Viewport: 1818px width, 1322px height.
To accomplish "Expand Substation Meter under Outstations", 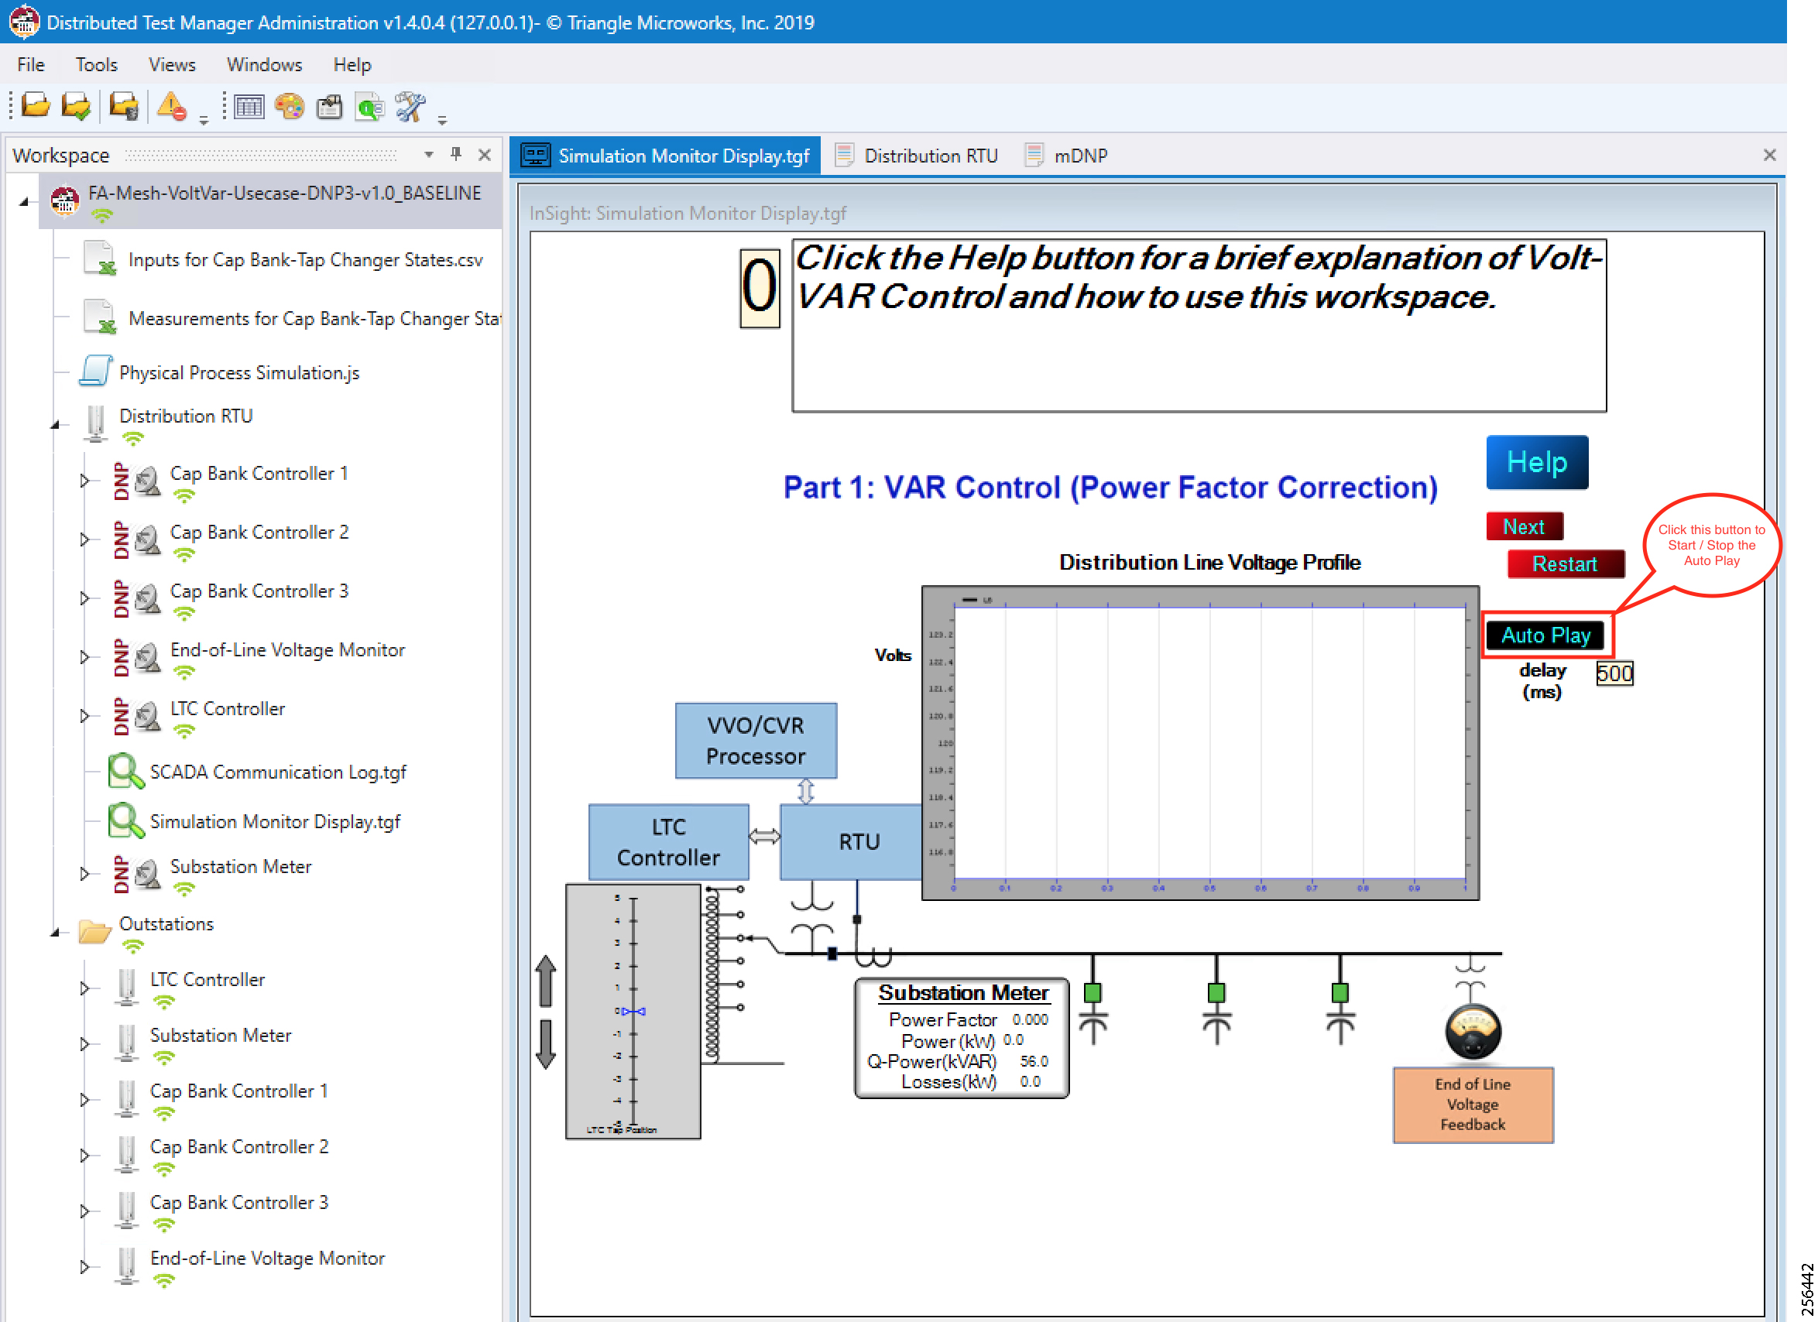I will pyautogui.click(x=84, y=1044).
